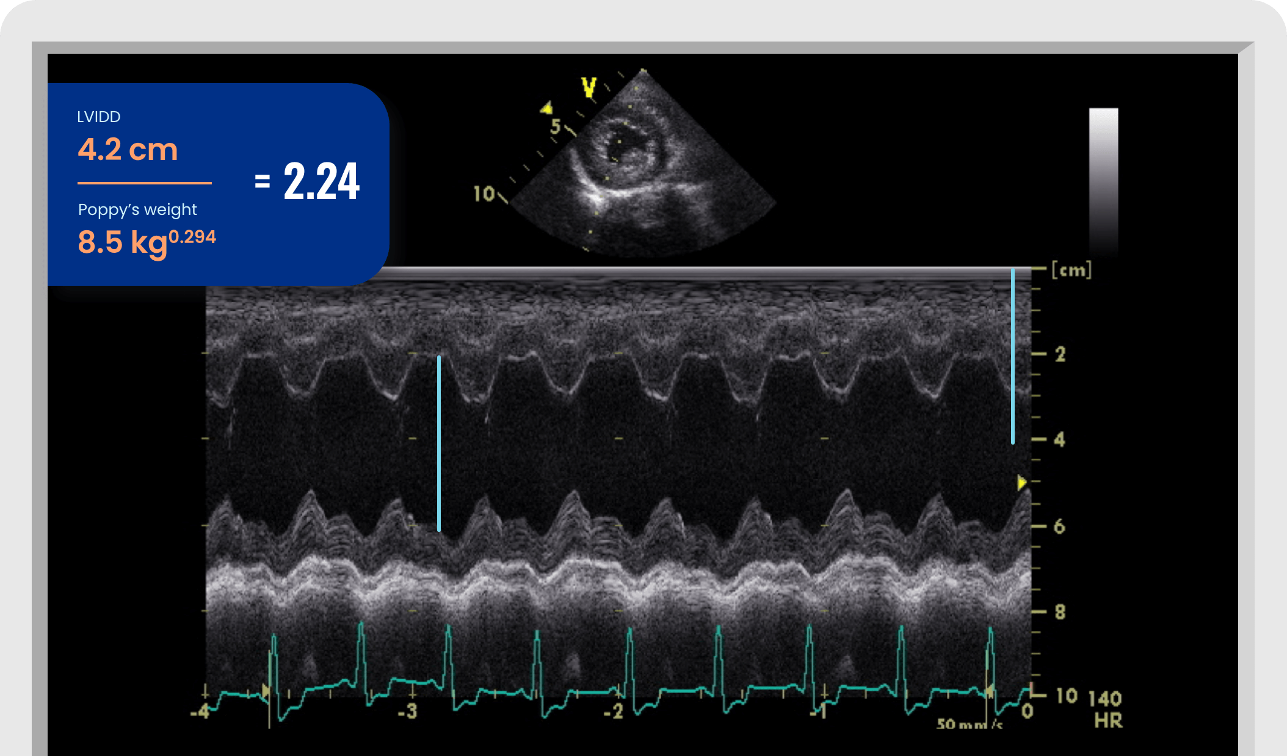Screen dimensions: 1287x756
Task: Click depth scale mark '6'
Action: [1060, 526]
